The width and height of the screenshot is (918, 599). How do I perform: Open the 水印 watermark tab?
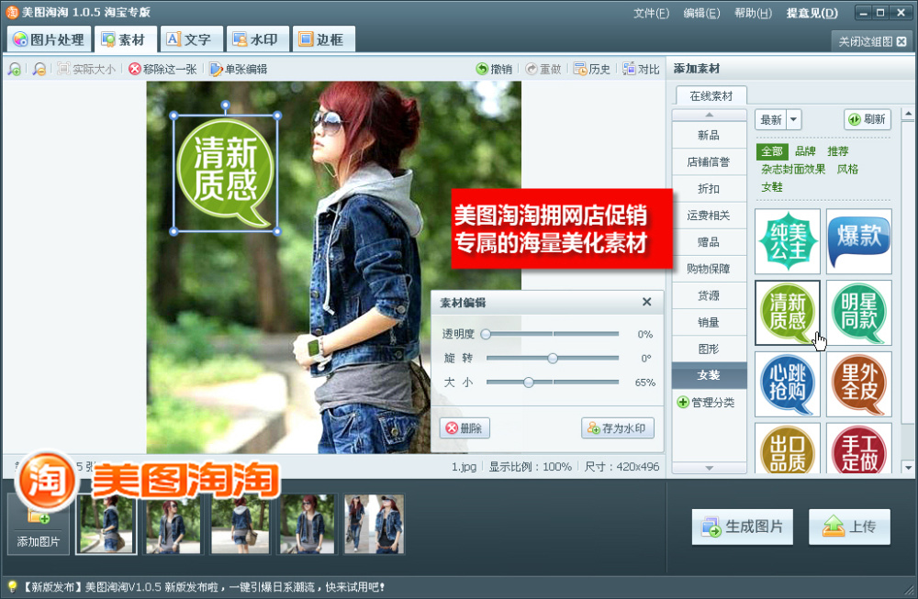(258, 39)
